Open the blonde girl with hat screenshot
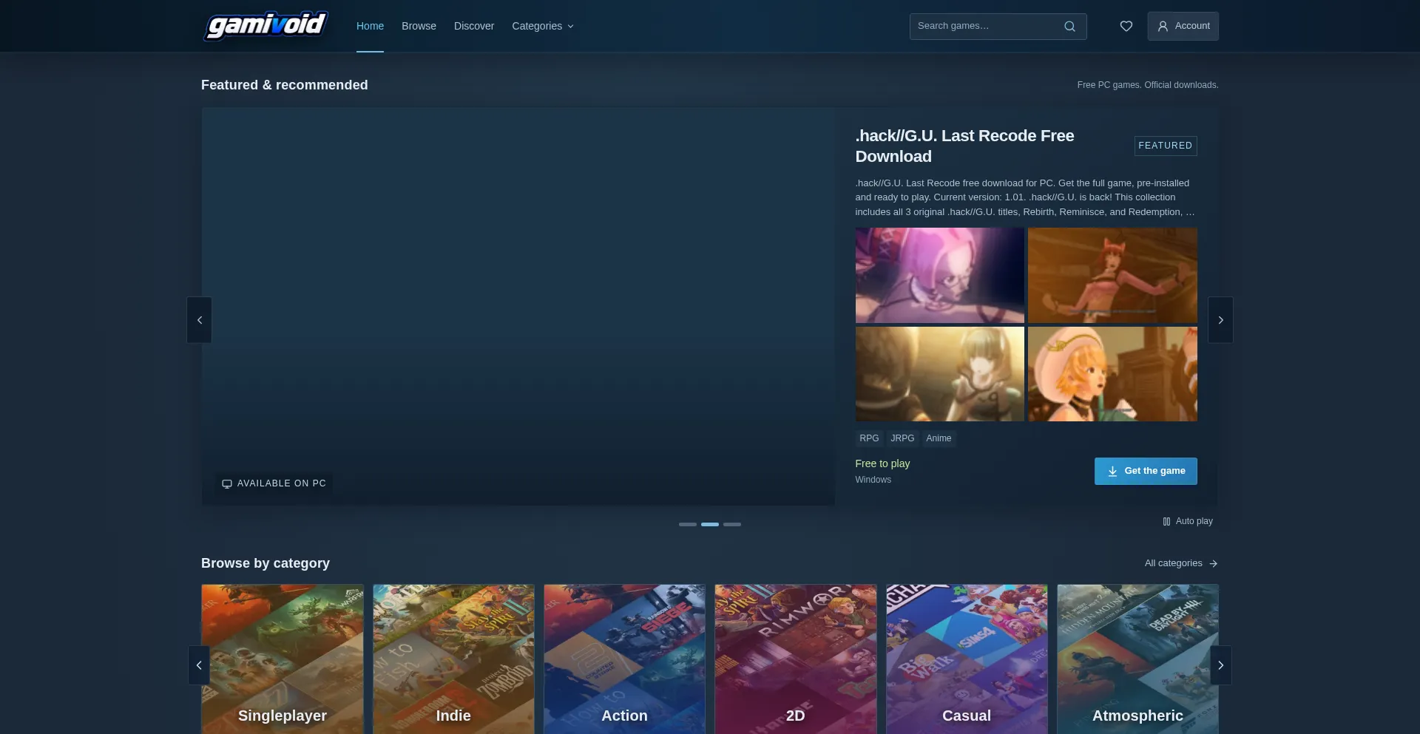The height and width of the screenshot is (734, 1420). 1112,374
